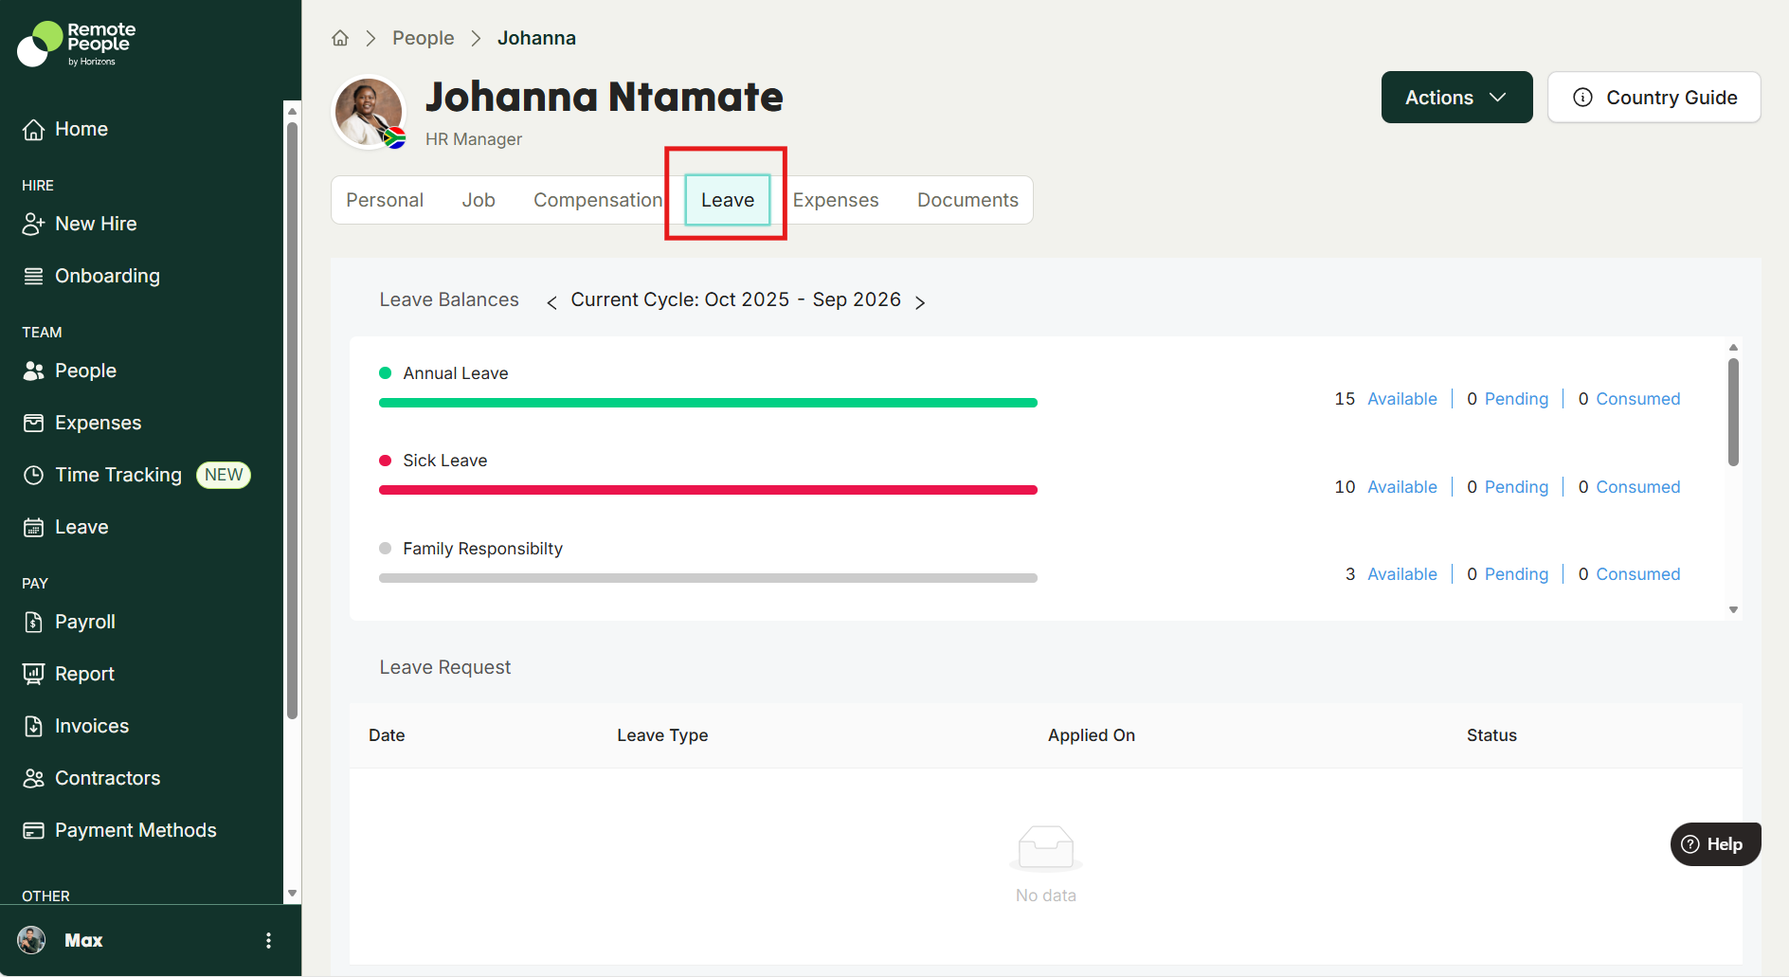Open the Personal tab
1789x977 pixels.
385,200
